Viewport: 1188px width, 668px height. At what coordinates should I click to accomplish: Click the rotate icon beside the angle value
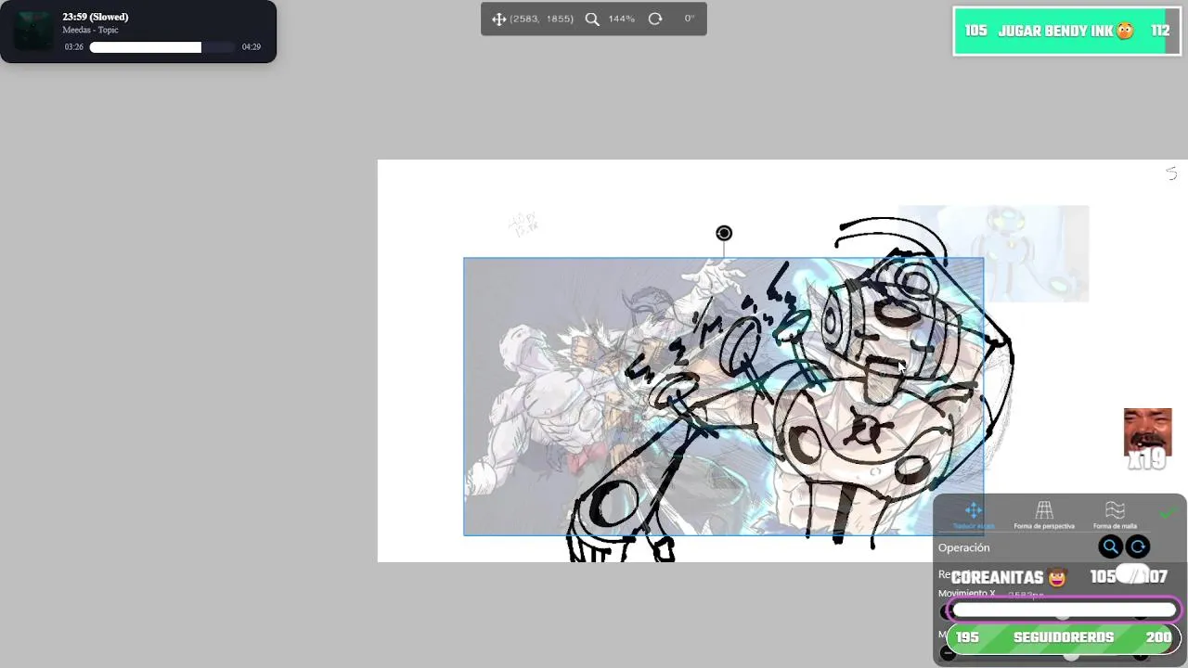(x=655, y=19)
